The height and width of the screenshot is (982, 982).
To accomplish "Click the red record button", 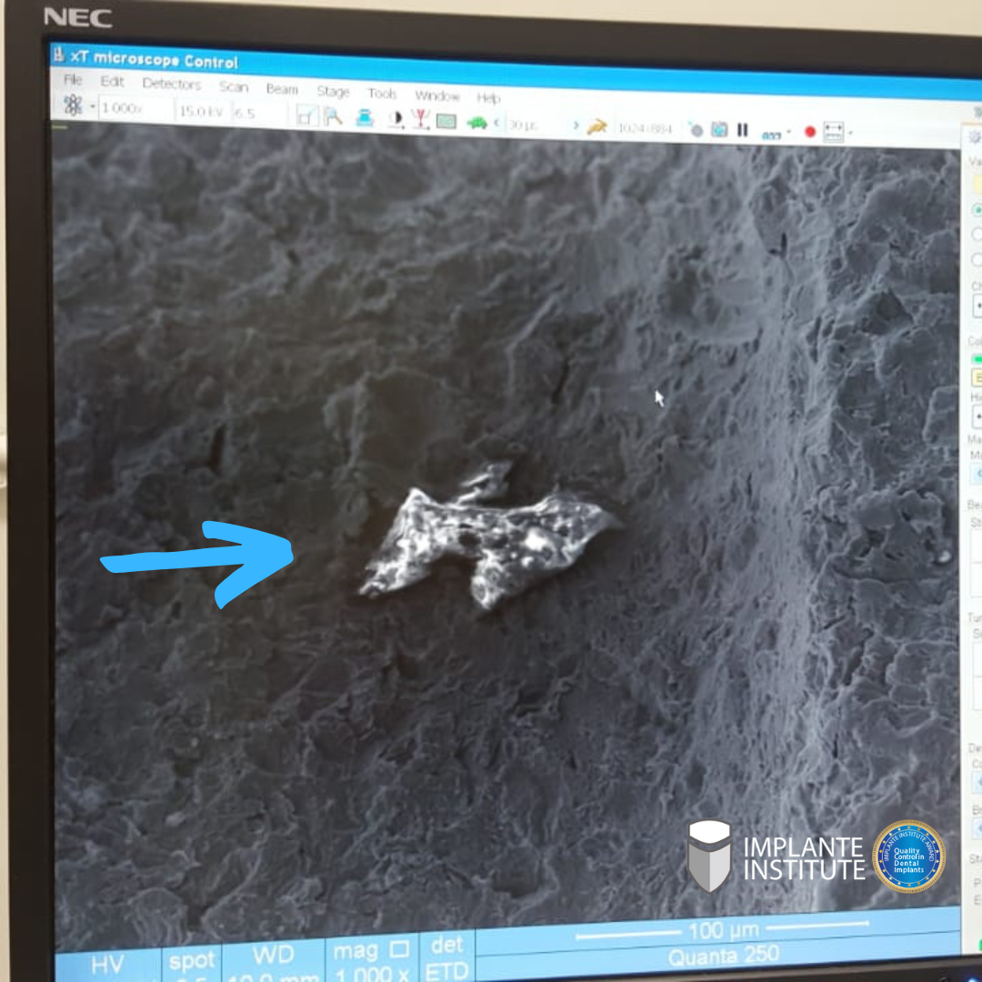I will (x=809, y=133).
